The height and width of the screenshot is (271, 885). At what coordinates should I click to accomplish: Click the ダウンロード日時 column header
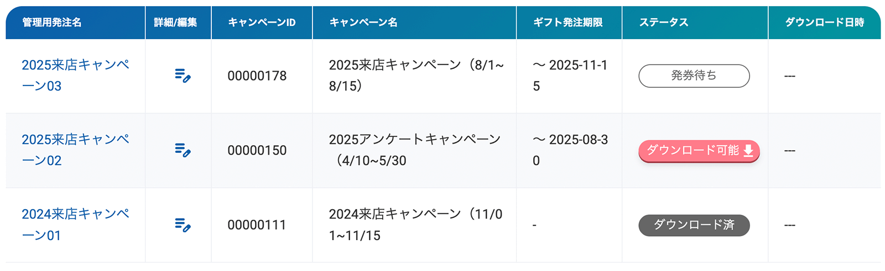[x=825, y=23]
